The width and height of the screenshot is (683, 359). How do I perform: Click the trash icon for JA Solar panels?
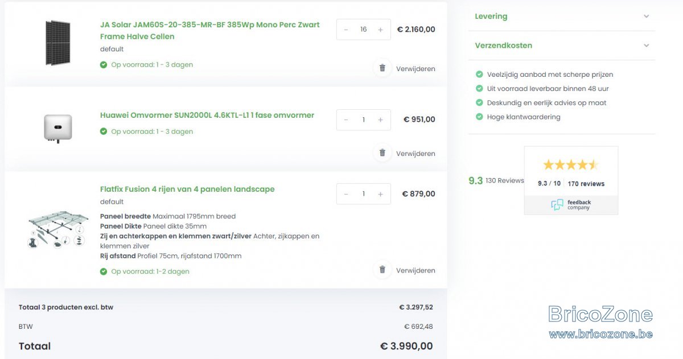(382, 68)
